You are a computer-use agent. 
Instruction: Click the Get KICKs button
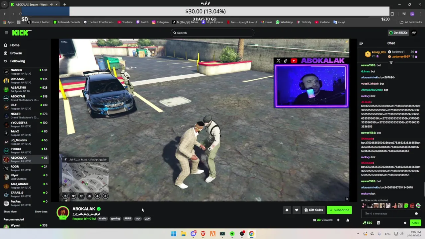pos(398,33)
